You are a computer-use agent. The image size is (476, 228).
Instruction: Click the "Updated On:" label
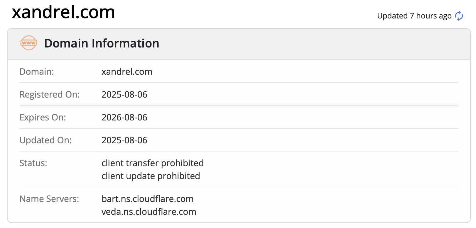(x=45, y=140)
